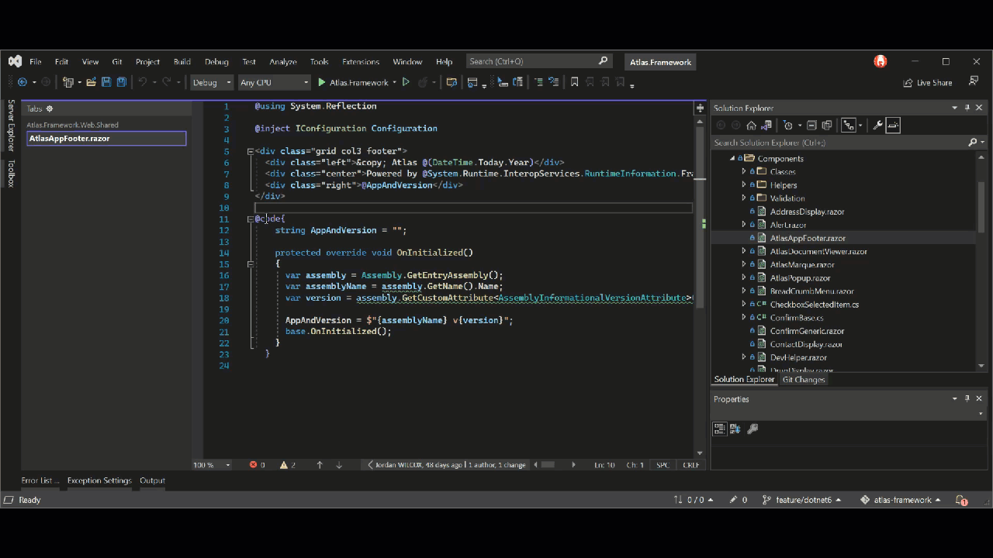This screenshot has height=558, width=993.
Task: Open the Analyze menu
Action: (283, 62)
